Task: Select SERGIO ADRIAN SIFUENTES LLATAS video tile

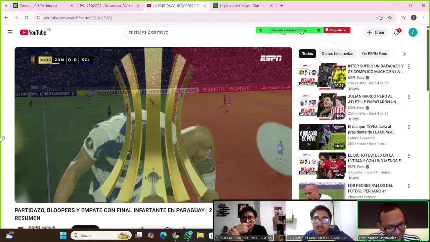Action: [x=249, y=221]
